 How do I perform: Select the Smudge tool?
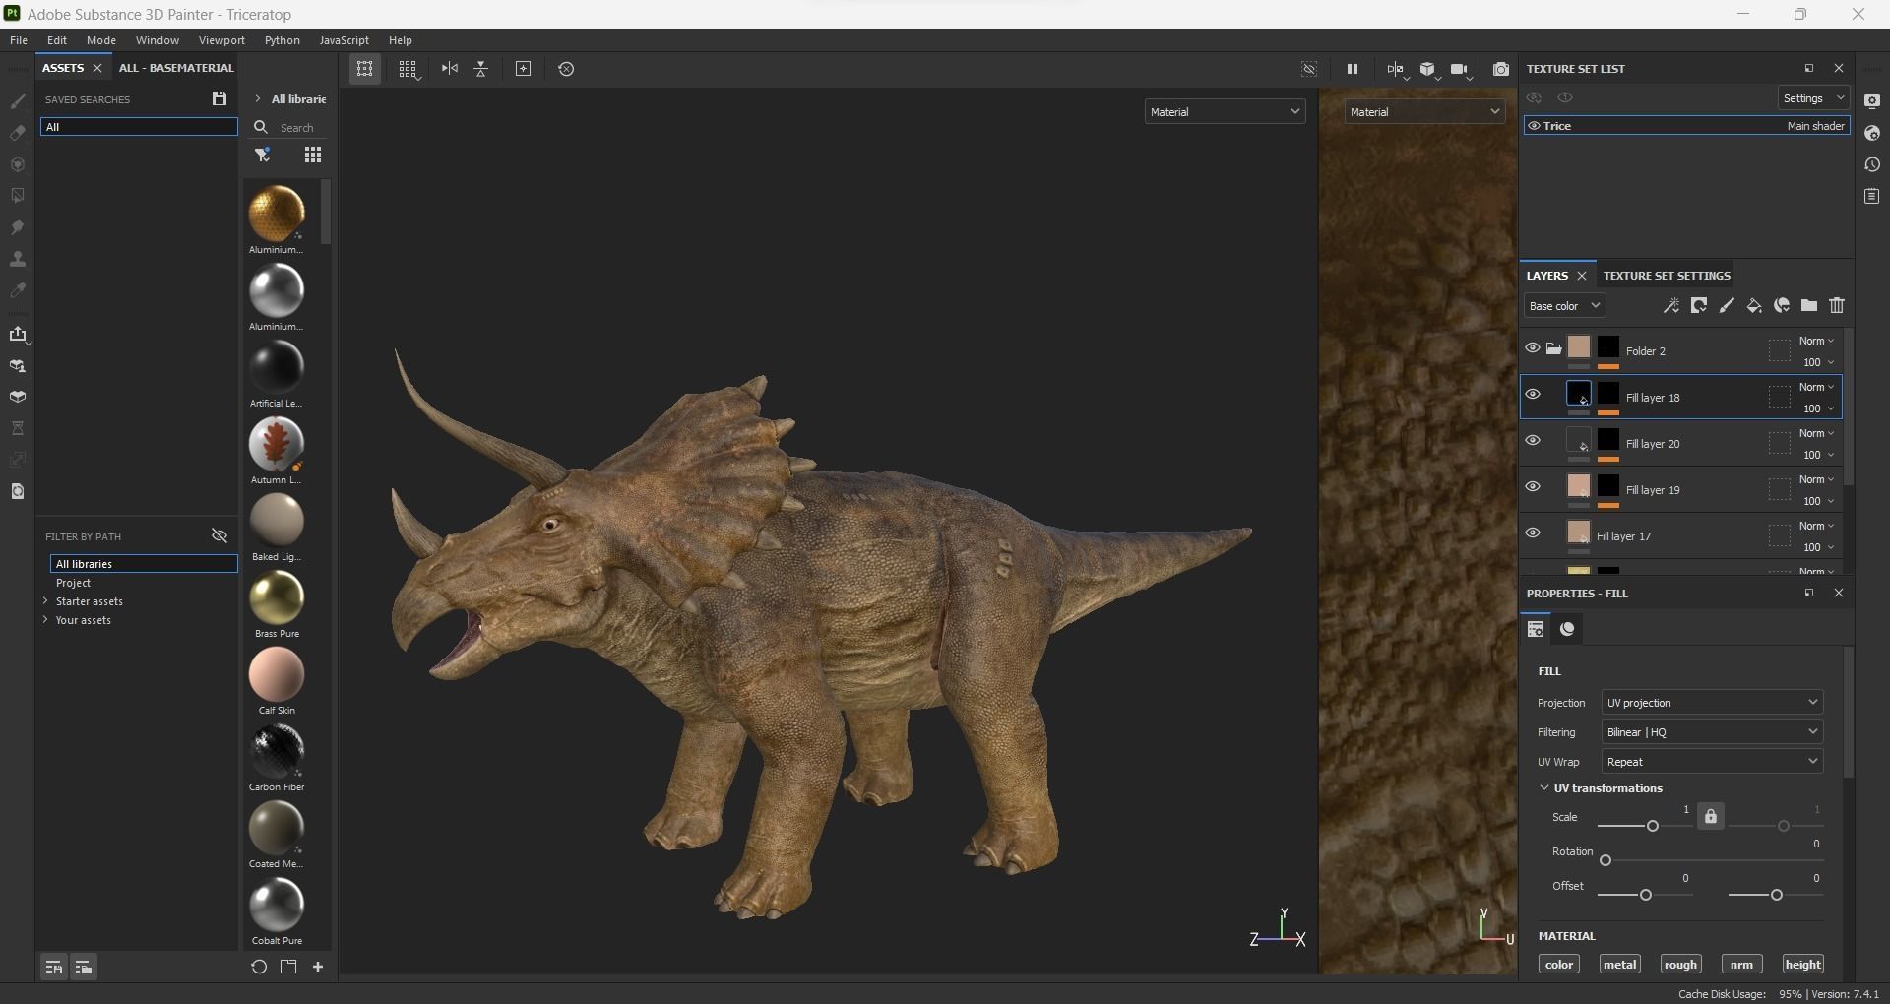click(18, 227)
